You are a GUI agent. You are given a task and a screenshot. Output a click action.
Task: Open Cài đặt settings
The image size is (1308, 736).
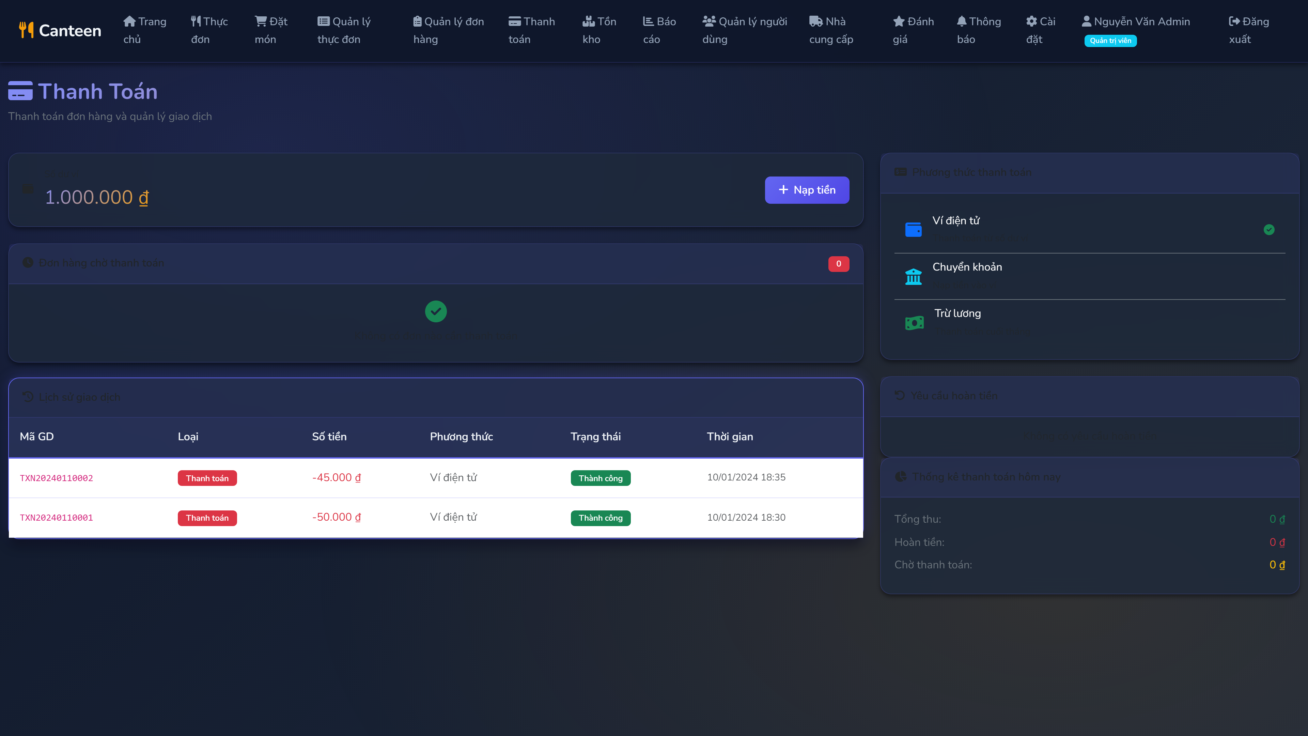(x=1040, y=30)
